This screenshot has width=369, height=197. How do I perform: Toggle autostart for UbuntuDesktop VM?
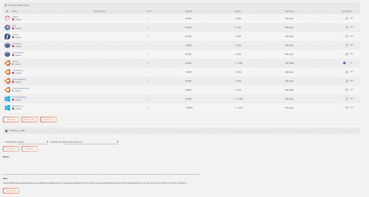[345, 81]
